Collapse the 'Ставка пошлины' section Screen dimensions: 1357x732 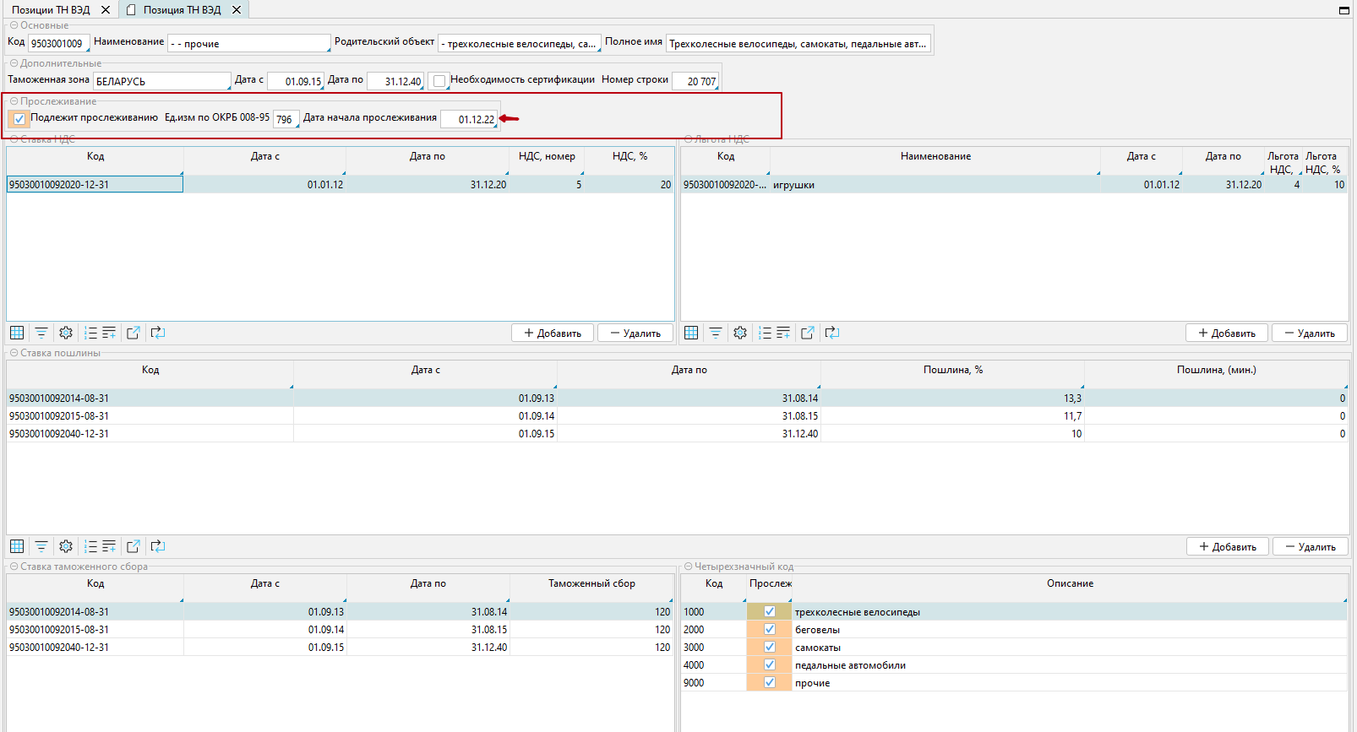(14, 353)
